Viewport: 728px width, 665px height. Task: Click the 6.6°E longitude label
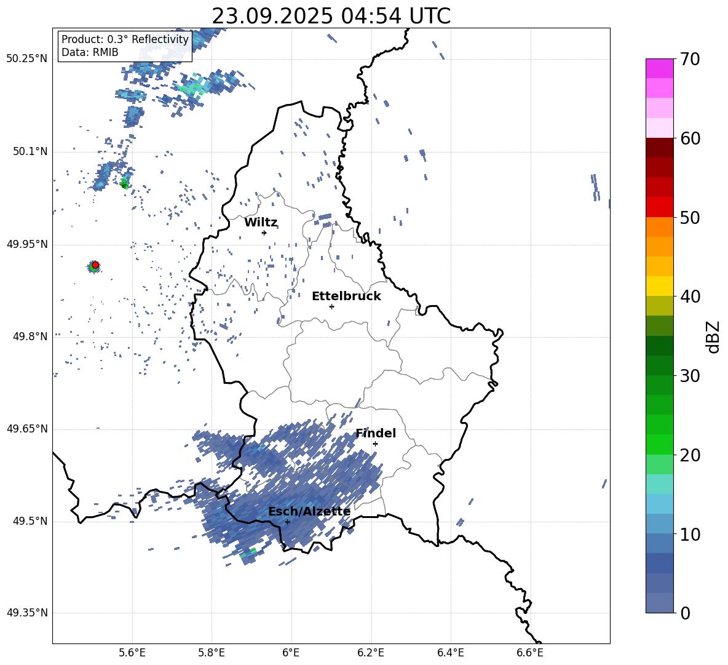[530, 653]
